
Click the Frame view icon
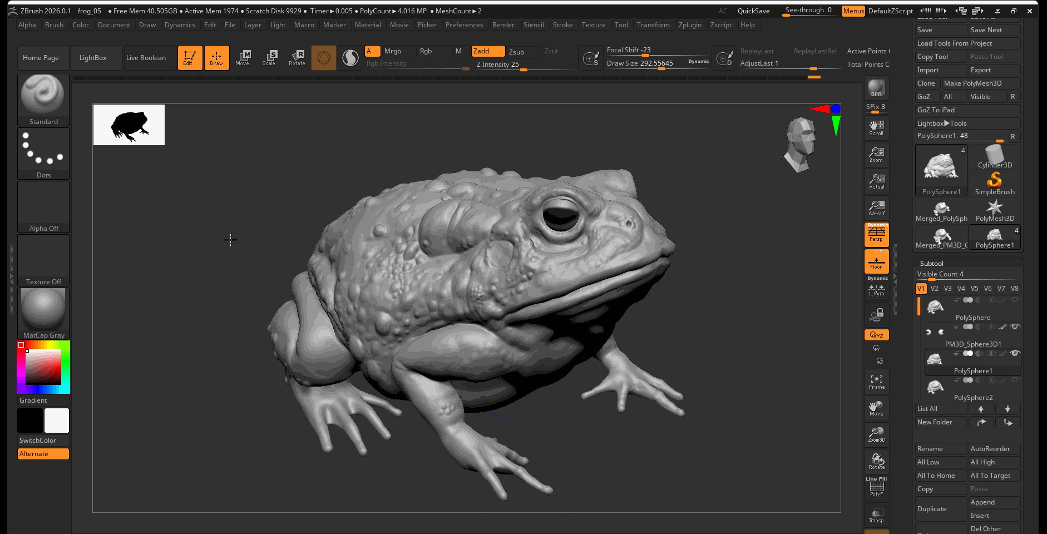point(876,382)
